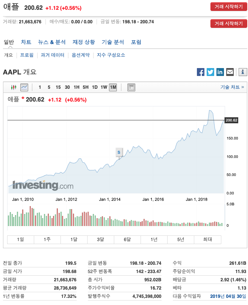This screenshot has width=248, height=305.
Task: Go to 지수 구성요소 sub-tab
Action: [111, 55]
